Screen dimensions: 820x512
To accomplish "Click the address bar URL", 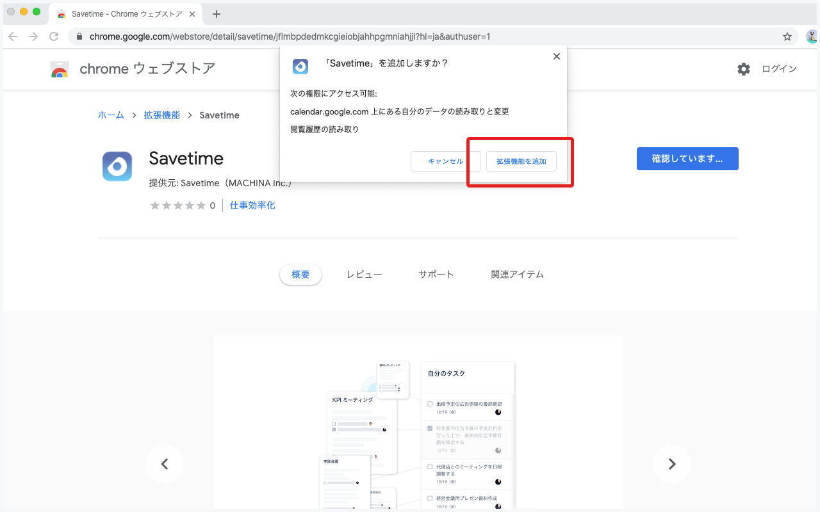I will (x=290, y=36).
